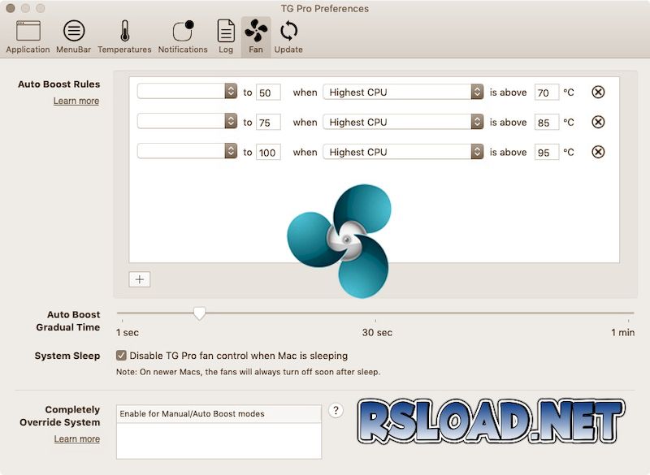This screenshot has width=650, height=475.
Task: Open Highest CPU sensor dropdown in 85 °C rule
Action: 403,122
